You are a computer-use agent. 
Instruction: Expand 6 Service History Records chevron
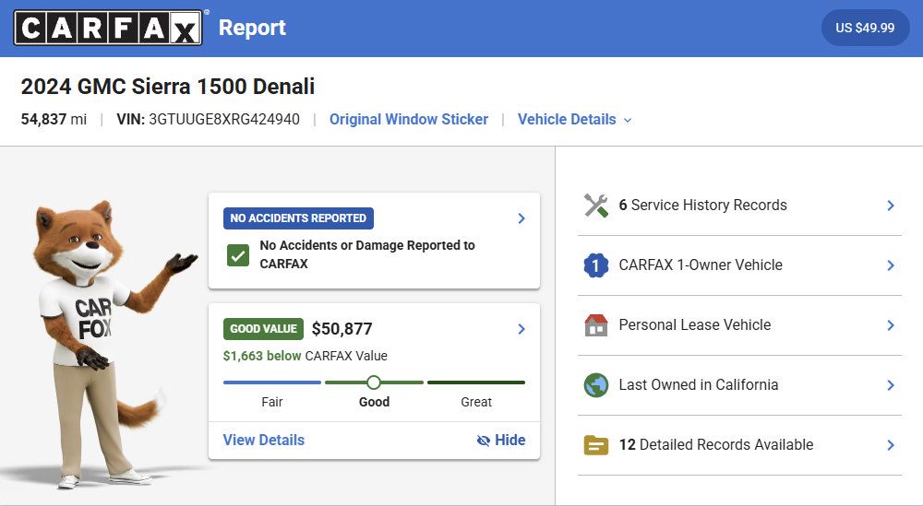point(891,206)
